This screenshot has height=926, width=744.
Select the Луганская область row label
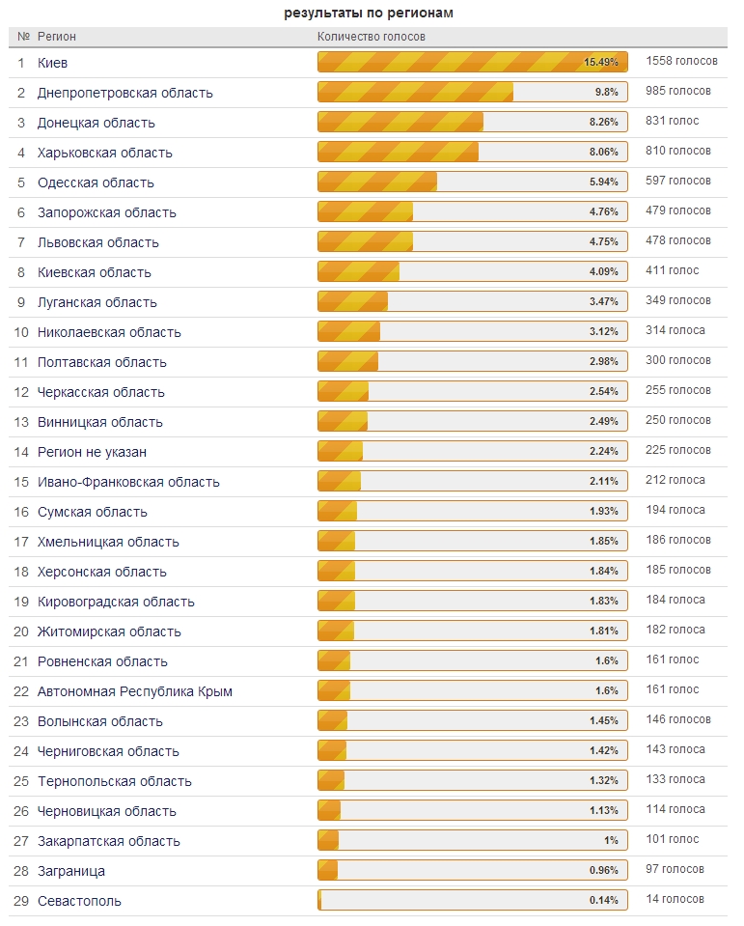pyautogui.click(x=97, y=302)
